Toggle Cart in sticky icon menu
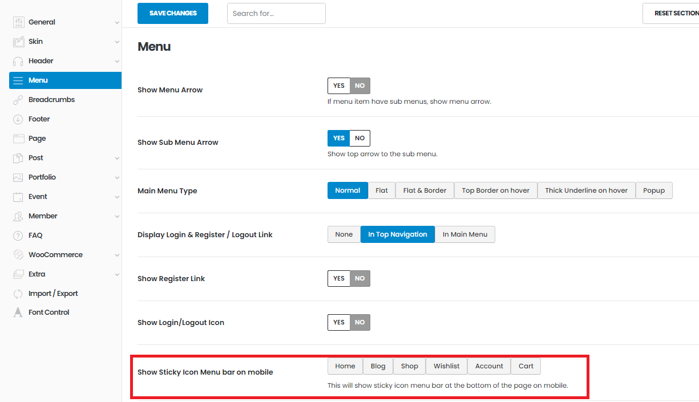Viewport: 699px width, 402px height. click(x=526, y=366)
